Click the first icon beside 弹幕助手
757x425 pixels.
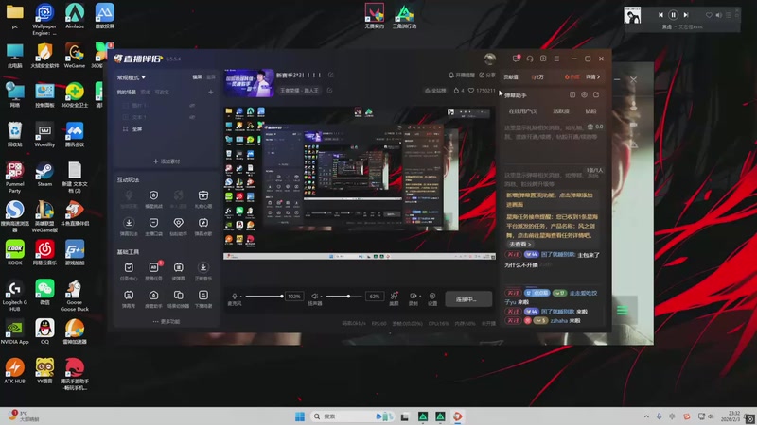pyautogui.click(x=572, y=95)
